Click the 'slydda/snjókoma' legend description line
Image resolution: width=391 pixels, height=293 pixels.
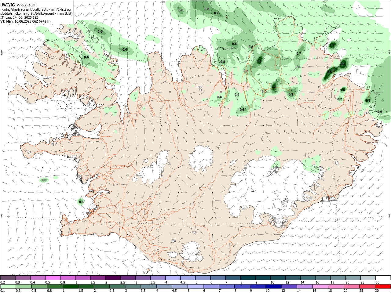tap(36, 13)
